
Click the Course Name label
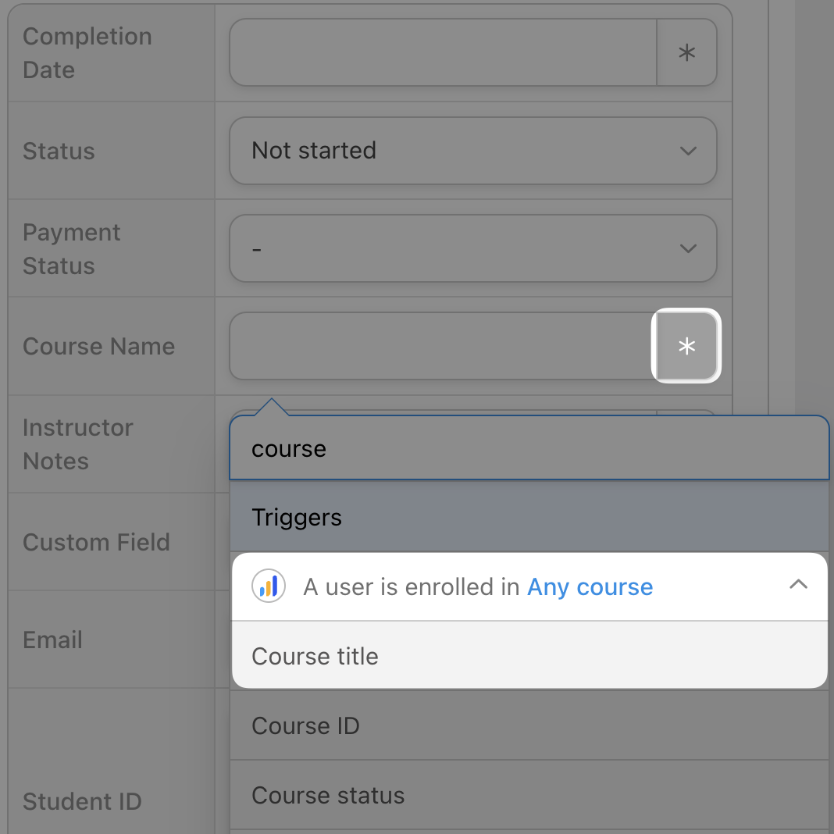(x=98, y=346)
